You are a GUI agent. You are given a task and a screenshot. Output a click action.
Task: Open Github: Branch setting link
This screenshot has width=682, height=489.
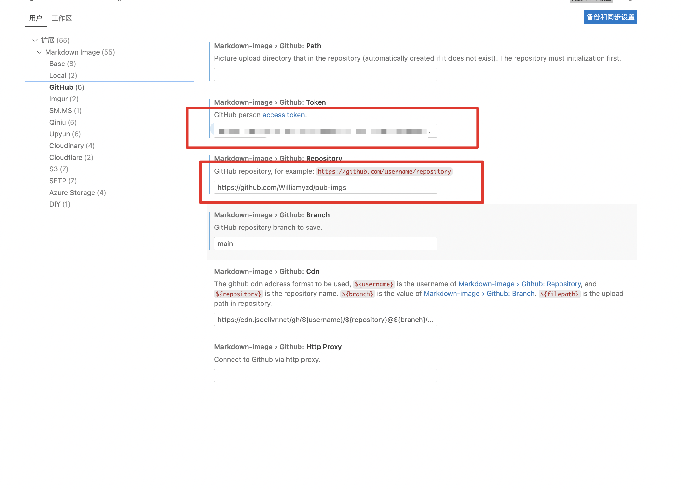[479, 293]
